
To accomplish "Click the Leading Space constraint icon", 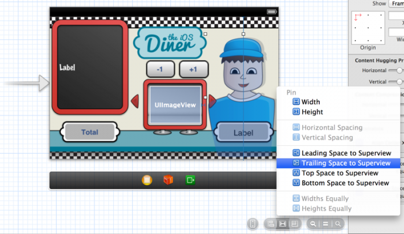I will click(296, 153).
